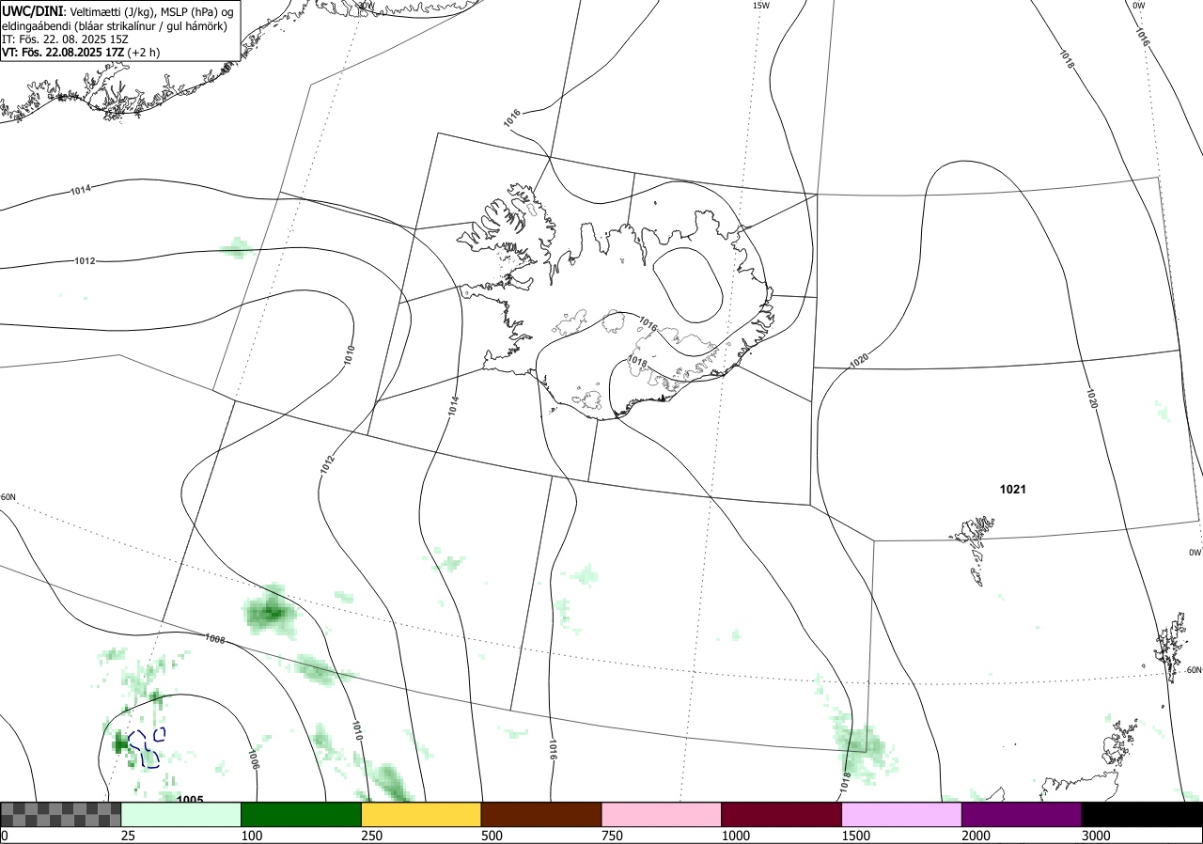
Task: Click legend scale value '500'
Action: [x=492, y=836]
